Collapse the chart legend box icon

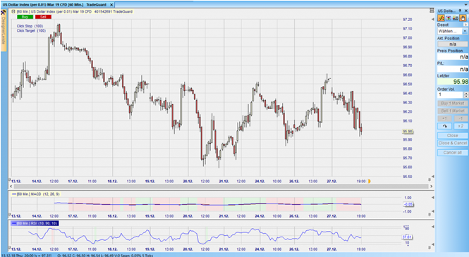coord(13,12)
